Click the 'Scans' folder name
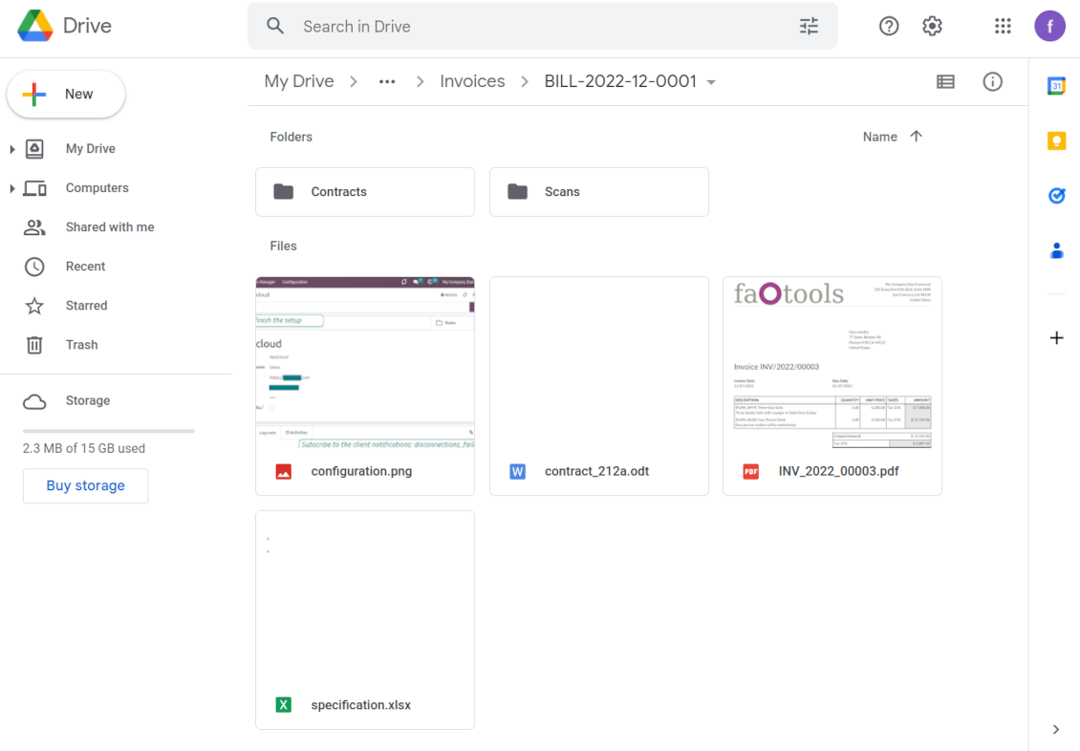This screenshot has height=751, width=1080. (x=562, y=192)
